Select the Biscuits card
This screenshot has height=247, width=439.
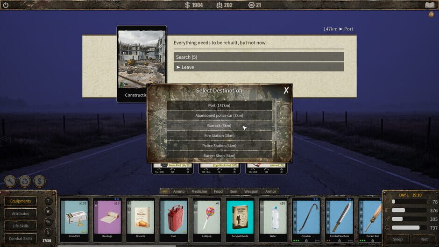[140, 220]
